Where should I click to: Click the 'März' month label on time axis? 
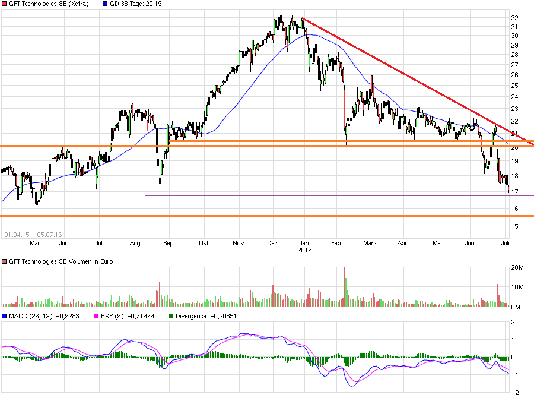(370, 243)
